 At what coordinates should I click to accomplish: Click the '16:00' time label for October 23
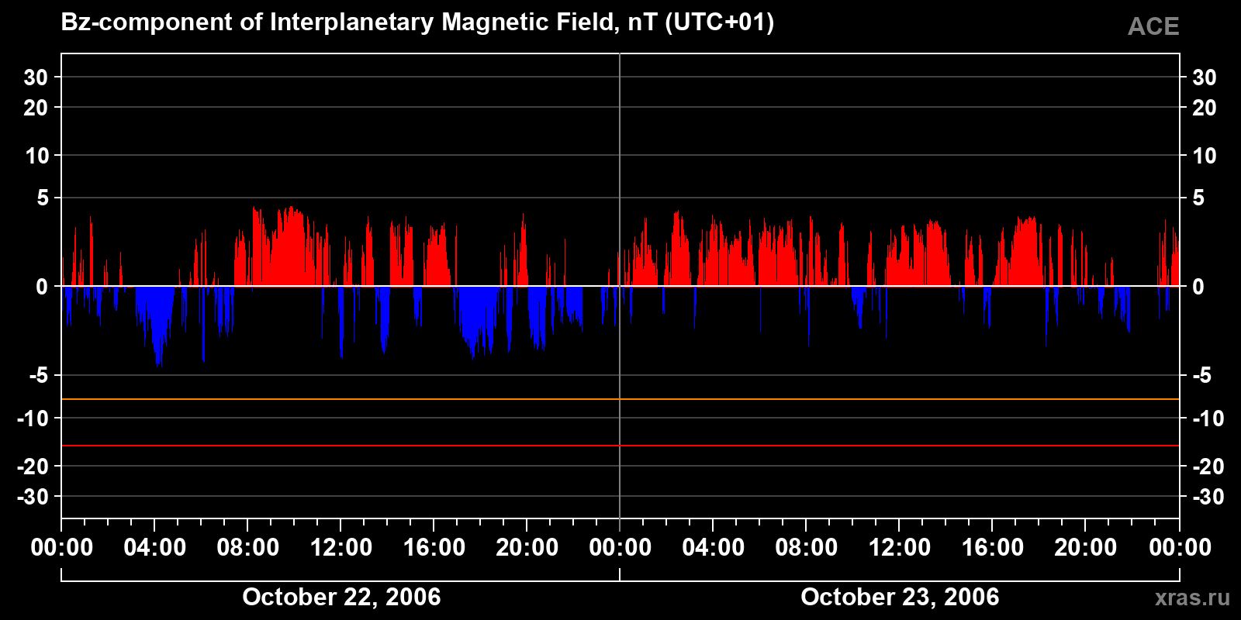click(993, 547)
